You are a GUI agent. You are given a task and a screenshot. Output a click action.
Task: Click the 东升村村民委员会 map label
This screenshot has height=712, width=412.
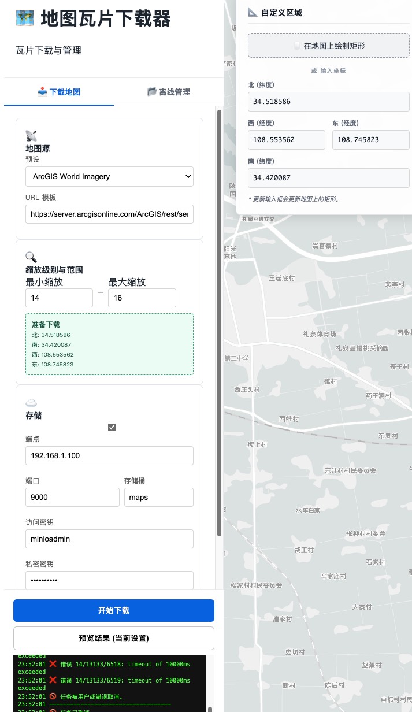[x=350, y=470]
